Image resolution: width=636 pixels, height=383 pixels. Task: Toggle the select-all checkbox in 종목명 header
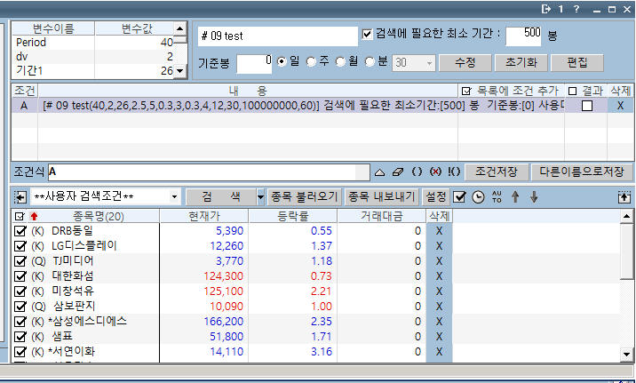pyautogui.click(x=20, y=216)
